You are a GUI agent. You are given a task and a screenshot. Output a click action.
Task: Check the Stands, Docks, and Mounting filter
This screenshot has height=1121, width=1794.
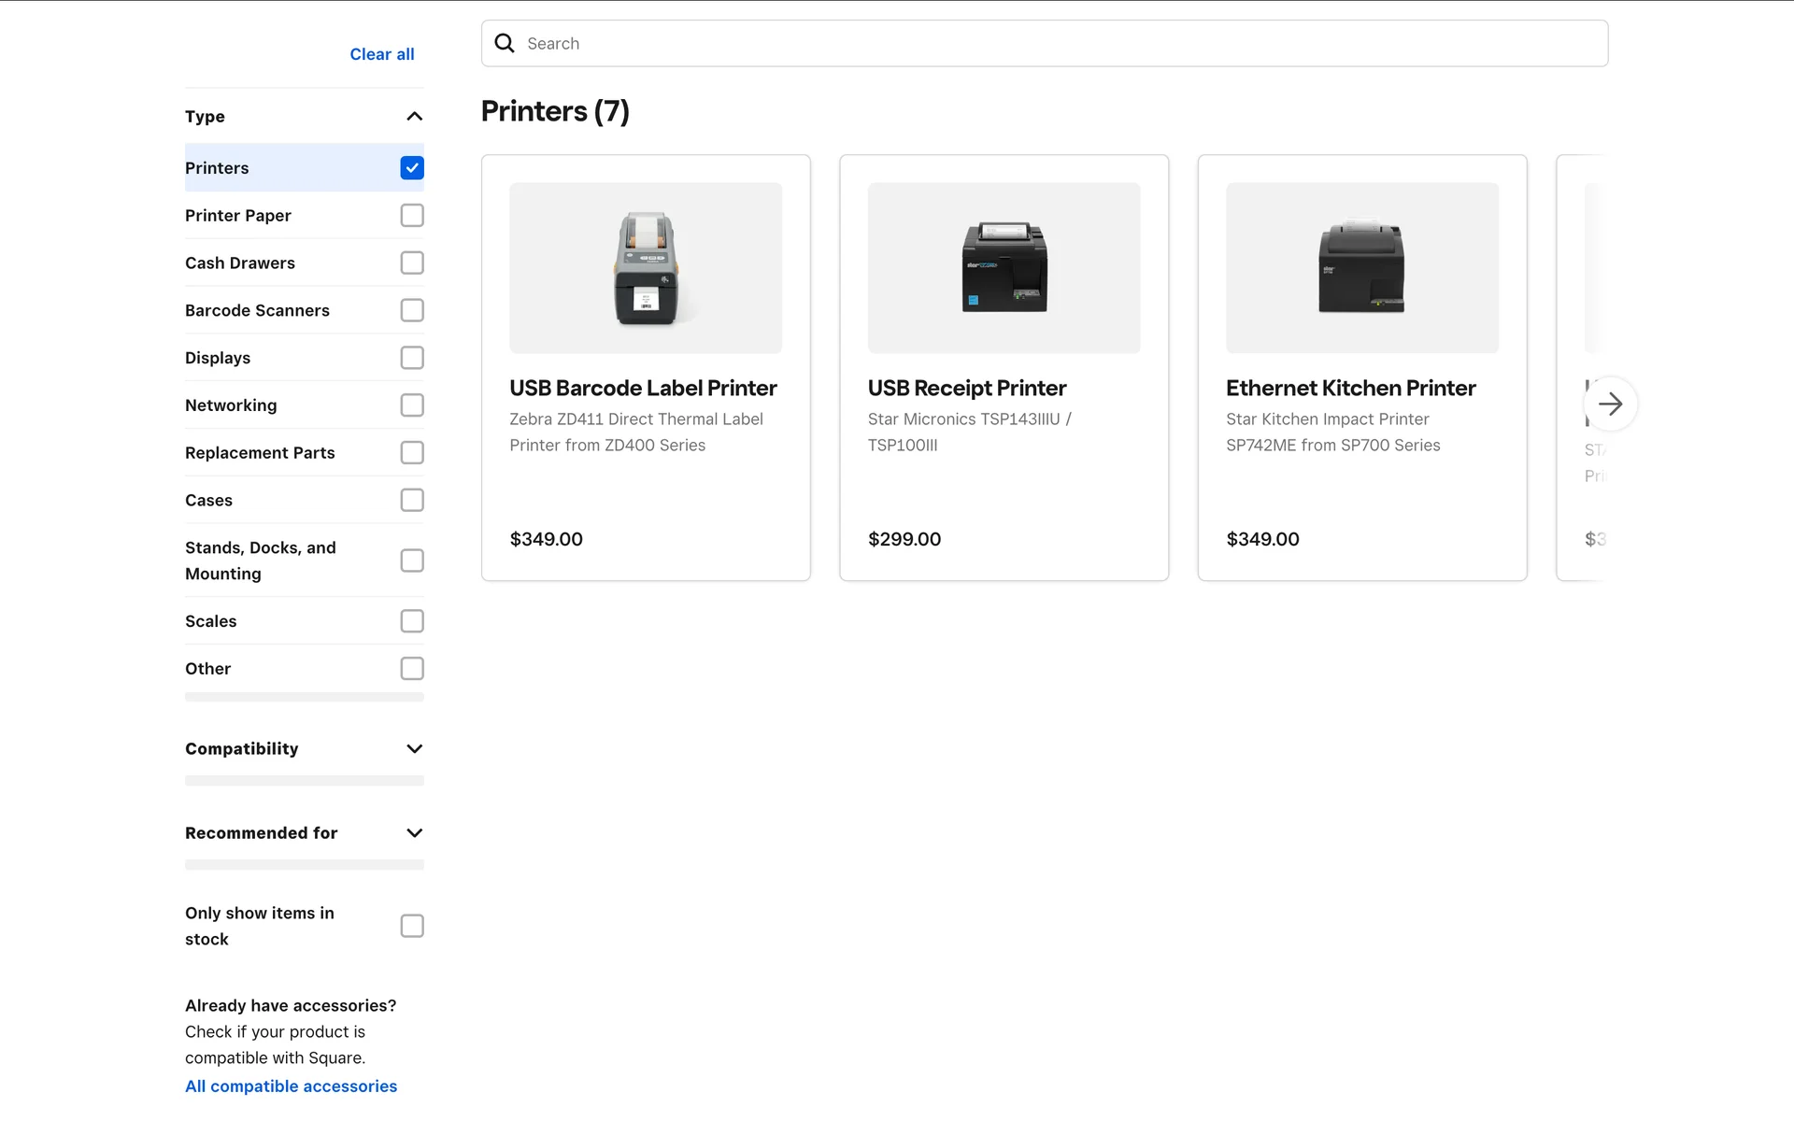(412, 560)
